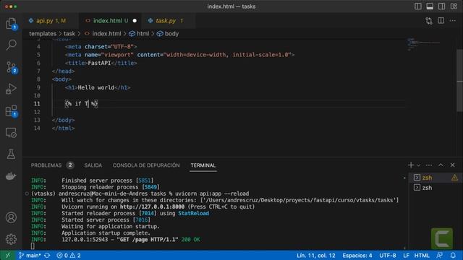Change end of line sequence LF

[x=407, y=255]
